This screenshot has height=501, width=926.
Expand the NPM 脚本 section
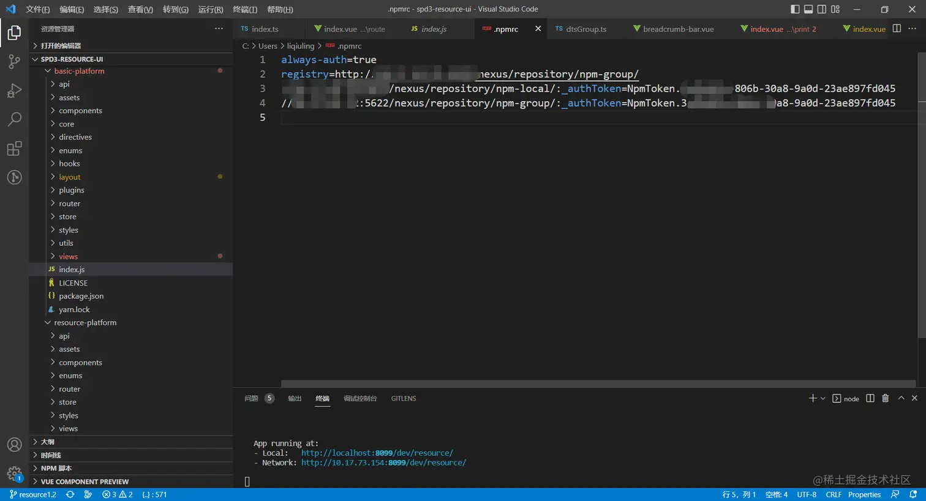click(x=132, y=468)
